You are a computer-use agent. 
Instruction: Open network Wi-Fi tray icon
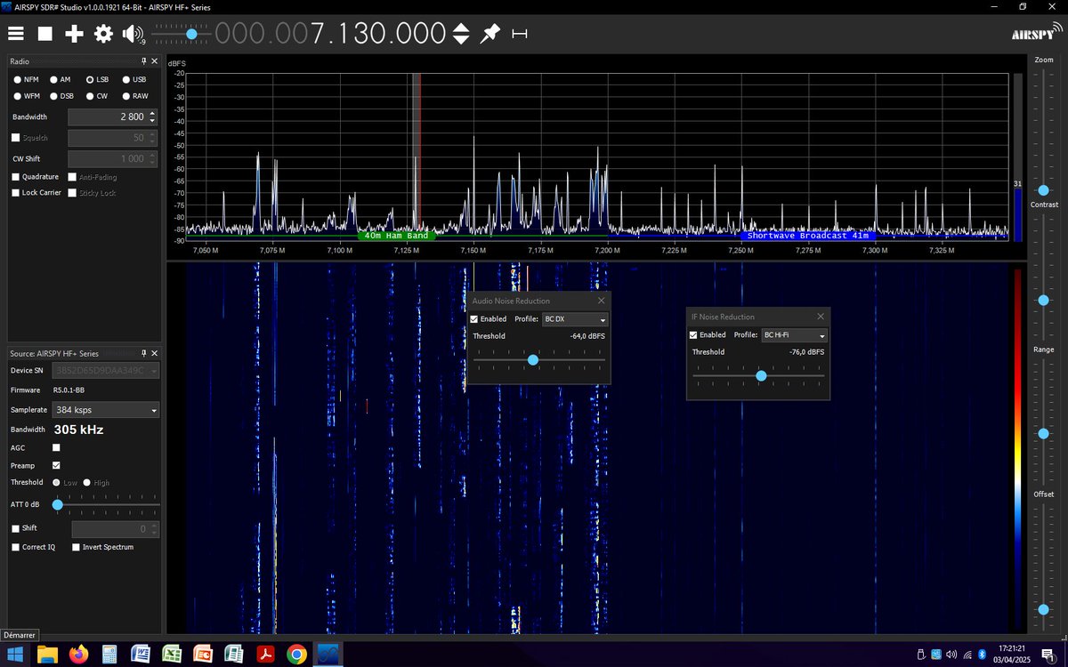click(966, 655)
